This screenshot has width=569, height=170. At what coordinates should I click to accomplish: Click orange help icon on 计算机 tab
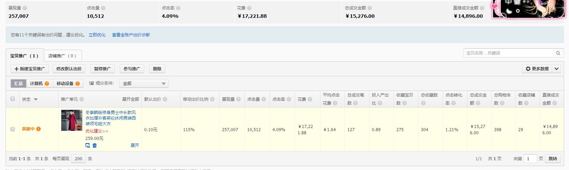coord(47,84)
